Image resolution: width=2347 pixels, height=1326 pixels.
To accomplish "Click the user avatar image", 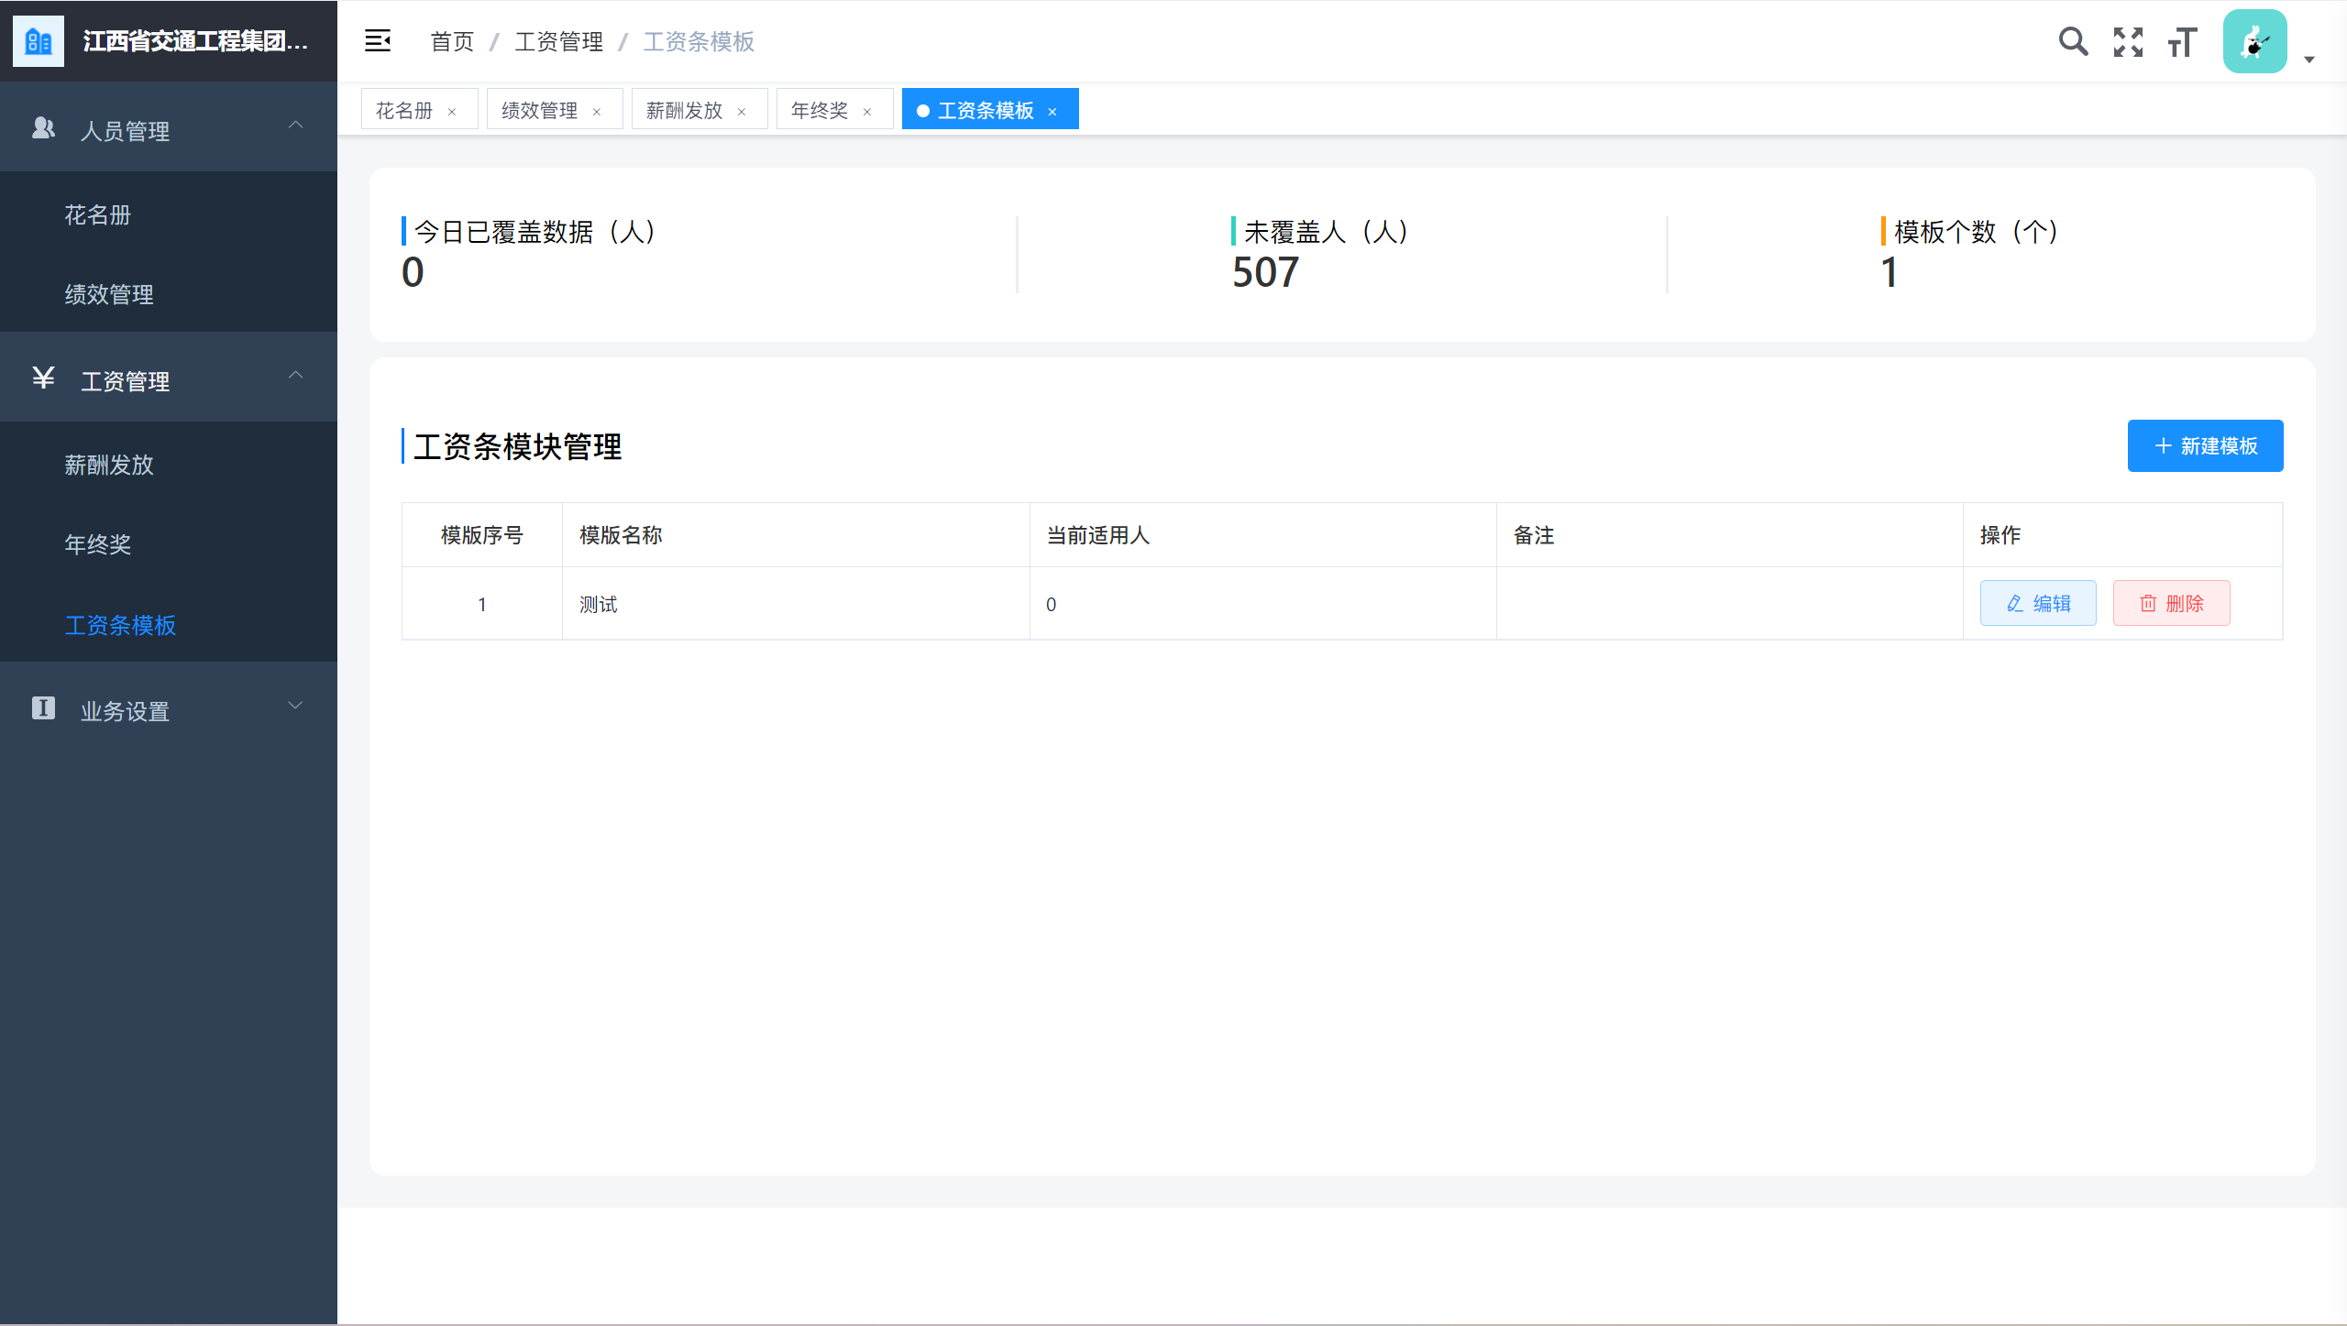I will 2254,41.
